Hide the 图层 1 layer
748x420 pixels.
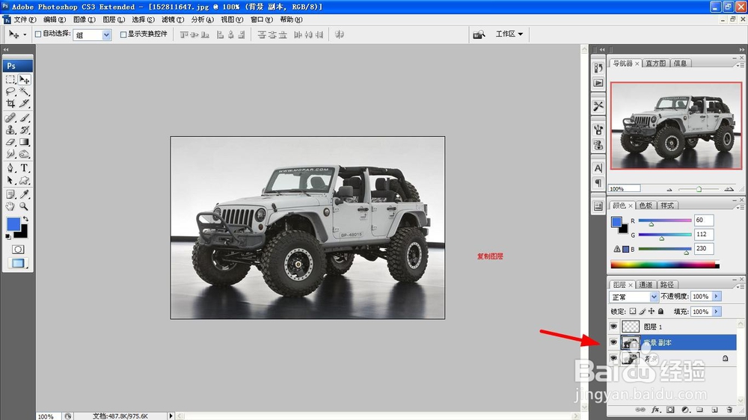click(x=613, y=327)
